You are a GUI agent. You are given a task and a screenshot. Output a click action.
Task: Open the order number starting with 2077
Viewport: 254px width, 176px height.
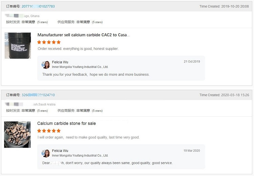pyautogui.click(x=38, y=6)
